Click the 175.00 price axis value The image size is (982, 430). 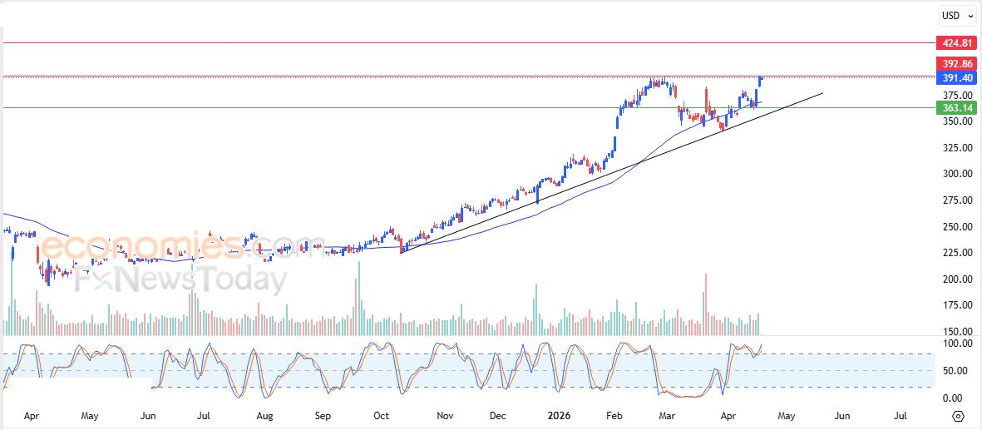point(958,305)
